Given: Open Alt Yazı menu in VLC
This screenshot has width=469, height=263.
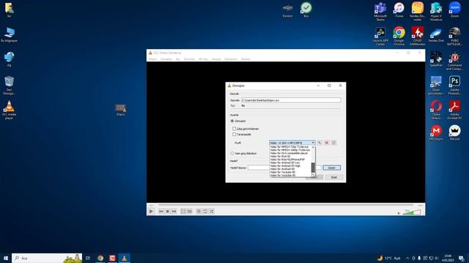Looking at the screenshot, I should pos(203,59).
